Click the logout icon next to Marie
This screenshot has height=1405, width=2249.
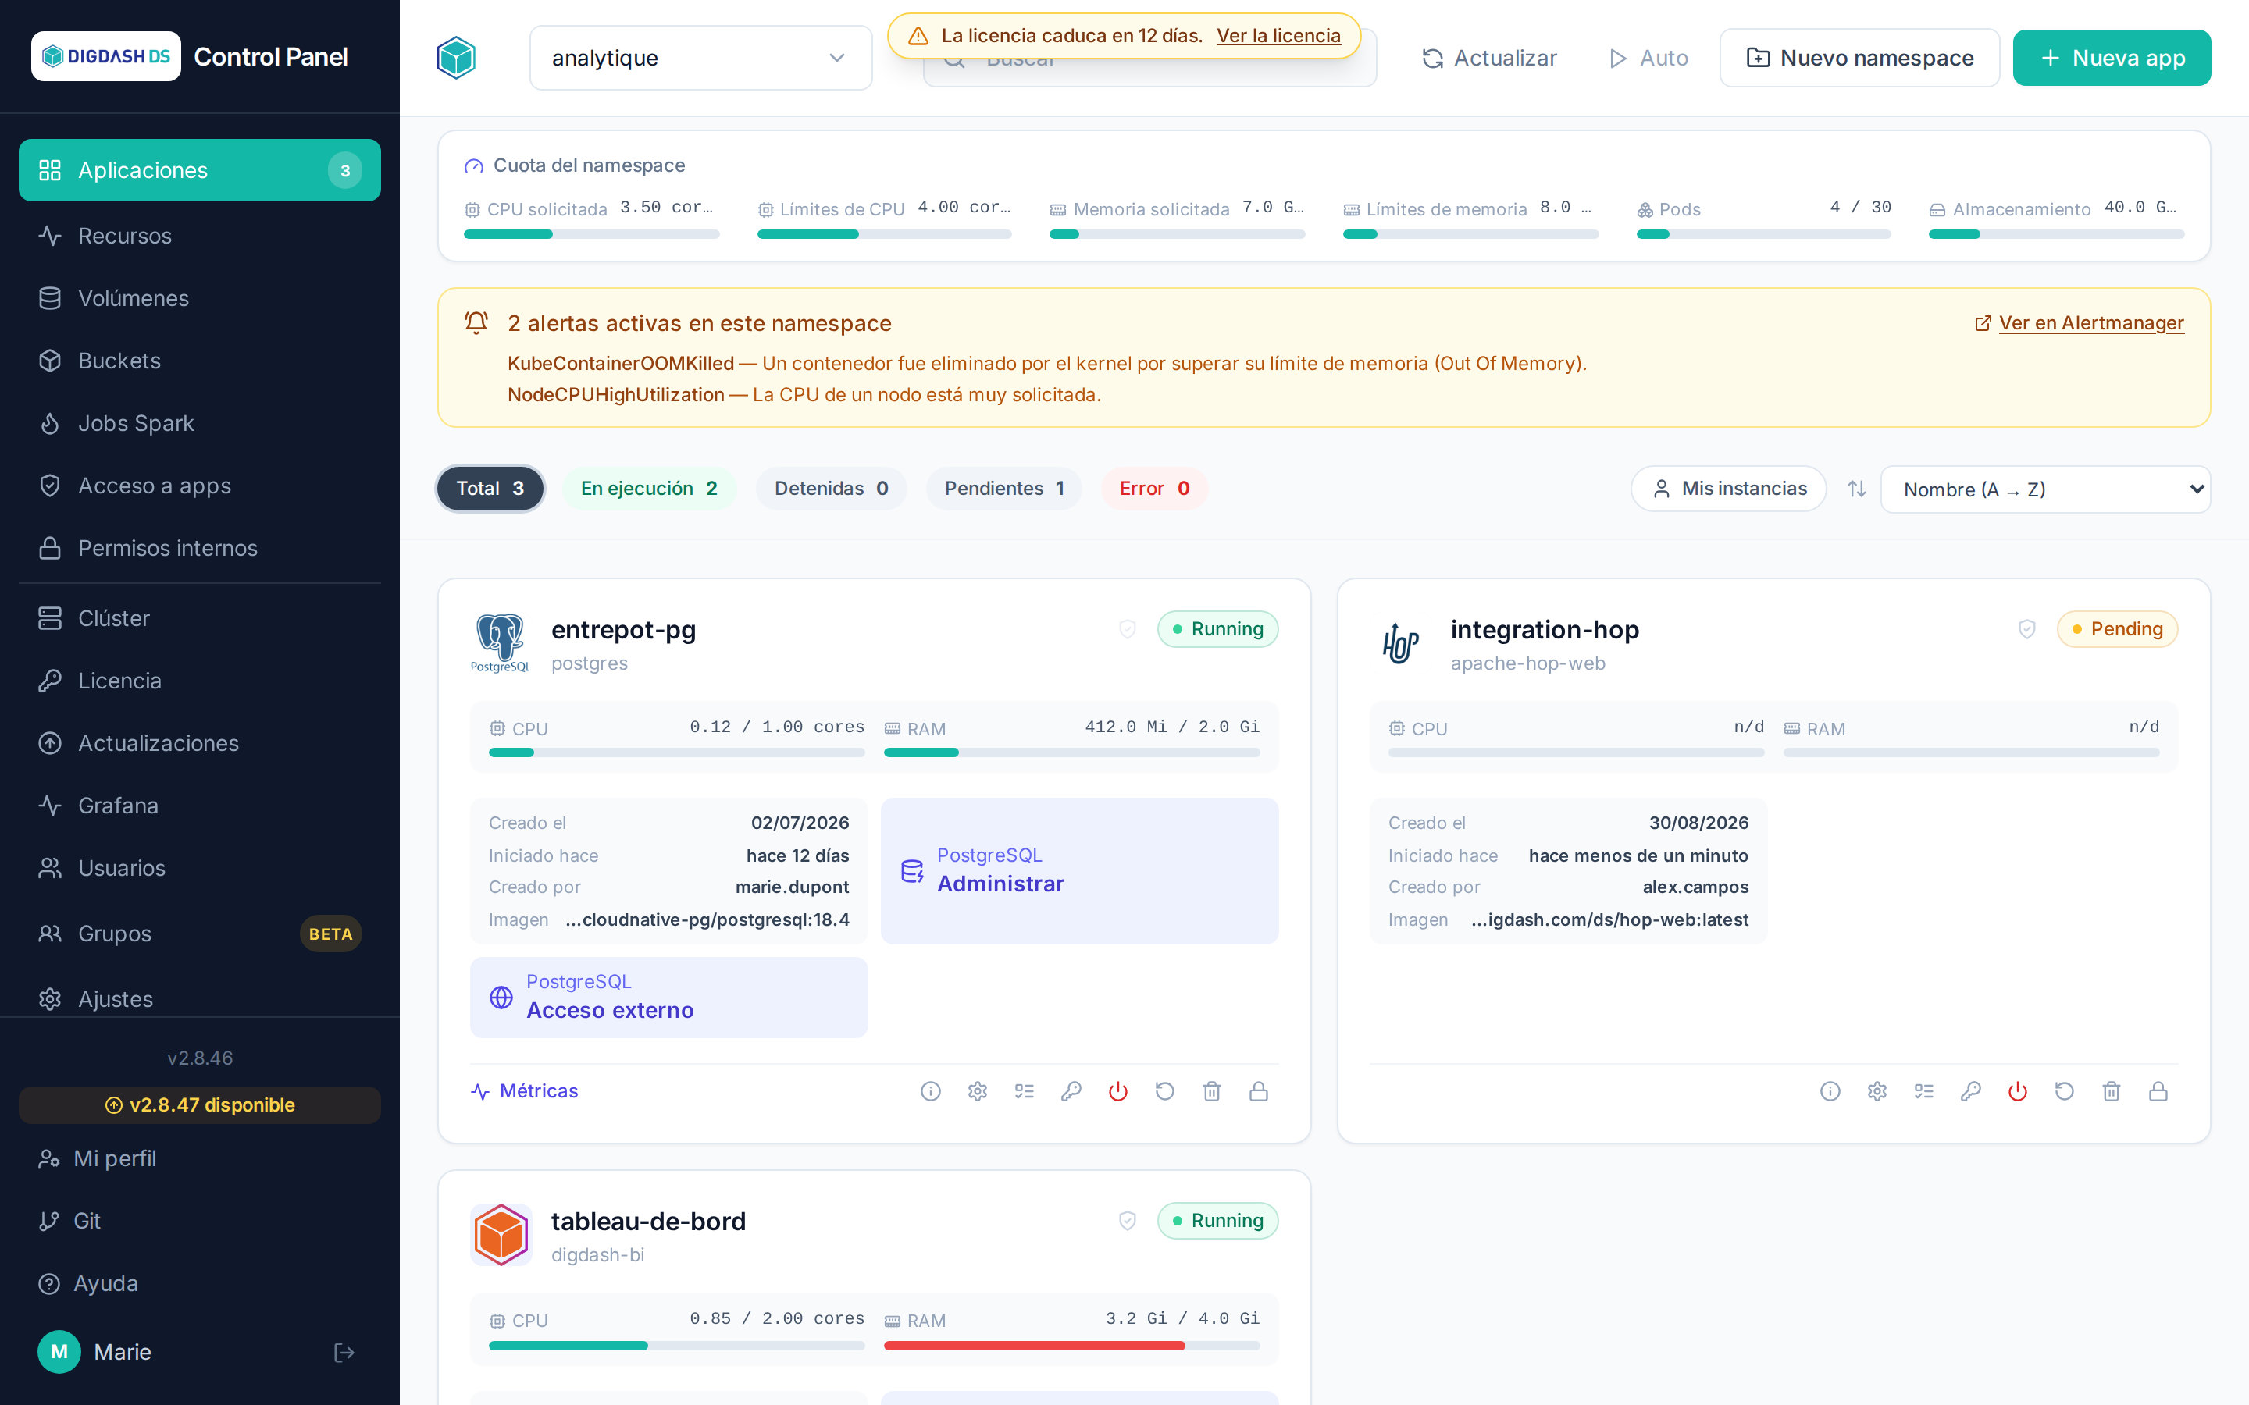344,1352
